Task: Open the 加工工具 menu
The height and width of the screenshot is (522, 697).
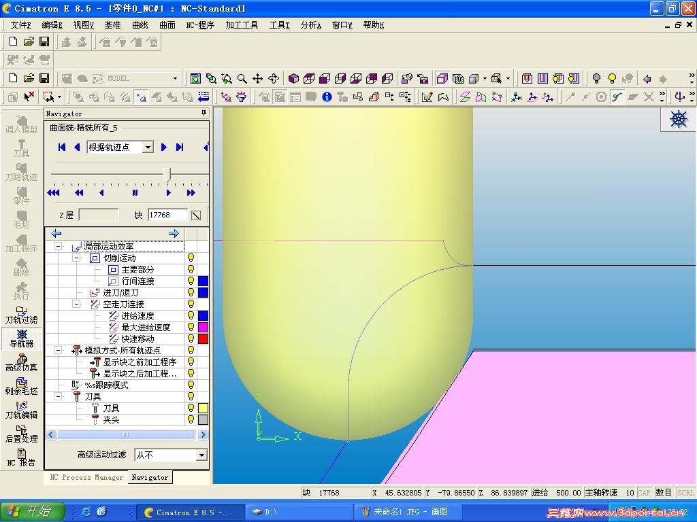Action: pyautogui.click(x=242, y=25)
